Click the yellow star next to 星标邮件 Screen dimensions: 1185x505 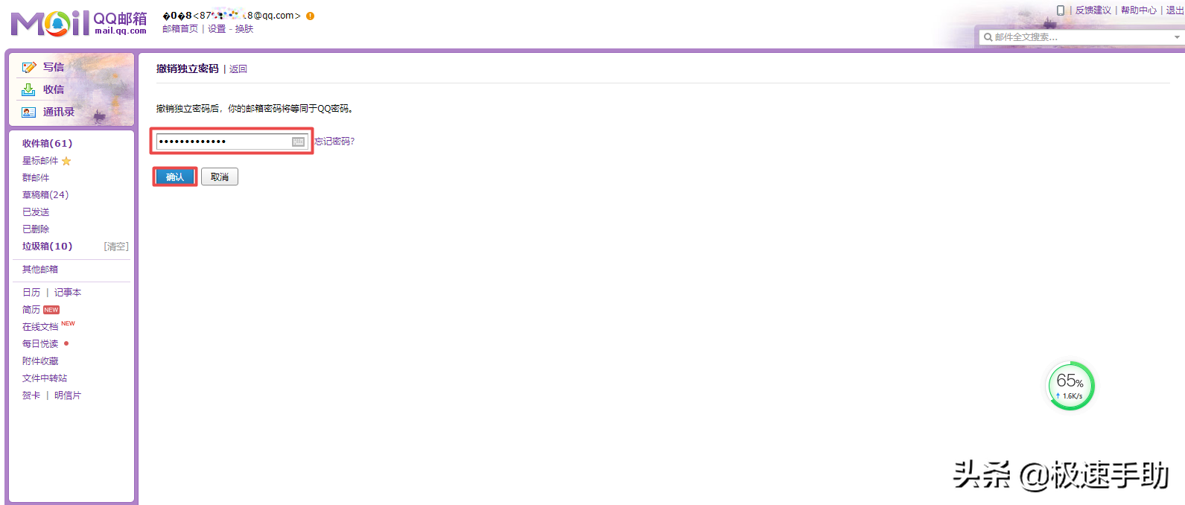66,161
